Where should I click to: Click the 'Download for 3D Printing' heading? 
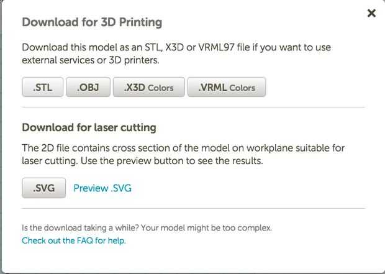[x=92, y=22]
